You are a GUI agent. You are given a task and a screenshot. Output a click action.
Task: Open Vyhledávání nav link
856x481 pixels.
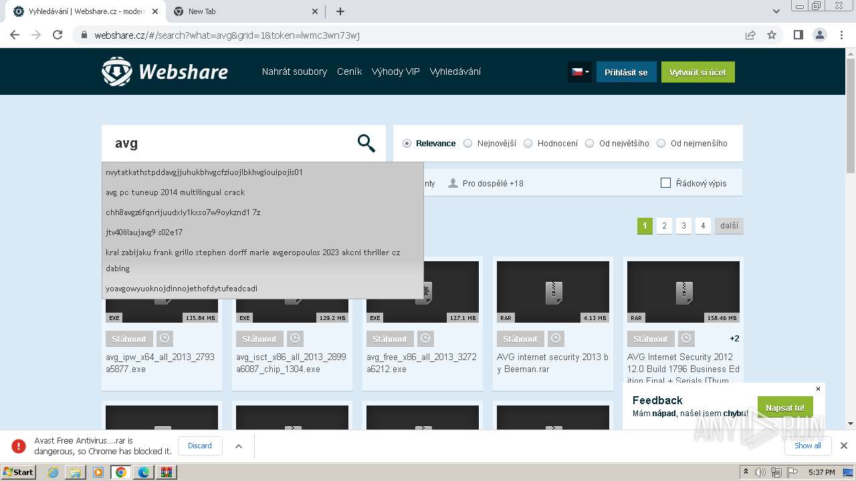pyautogui.click(x=455, y=71)
